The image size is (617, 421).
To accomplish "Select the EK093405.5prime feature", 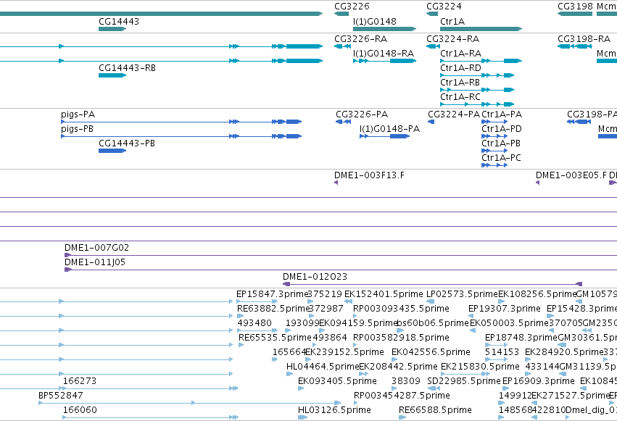I will pyautogui.click(x=301, y=388).
